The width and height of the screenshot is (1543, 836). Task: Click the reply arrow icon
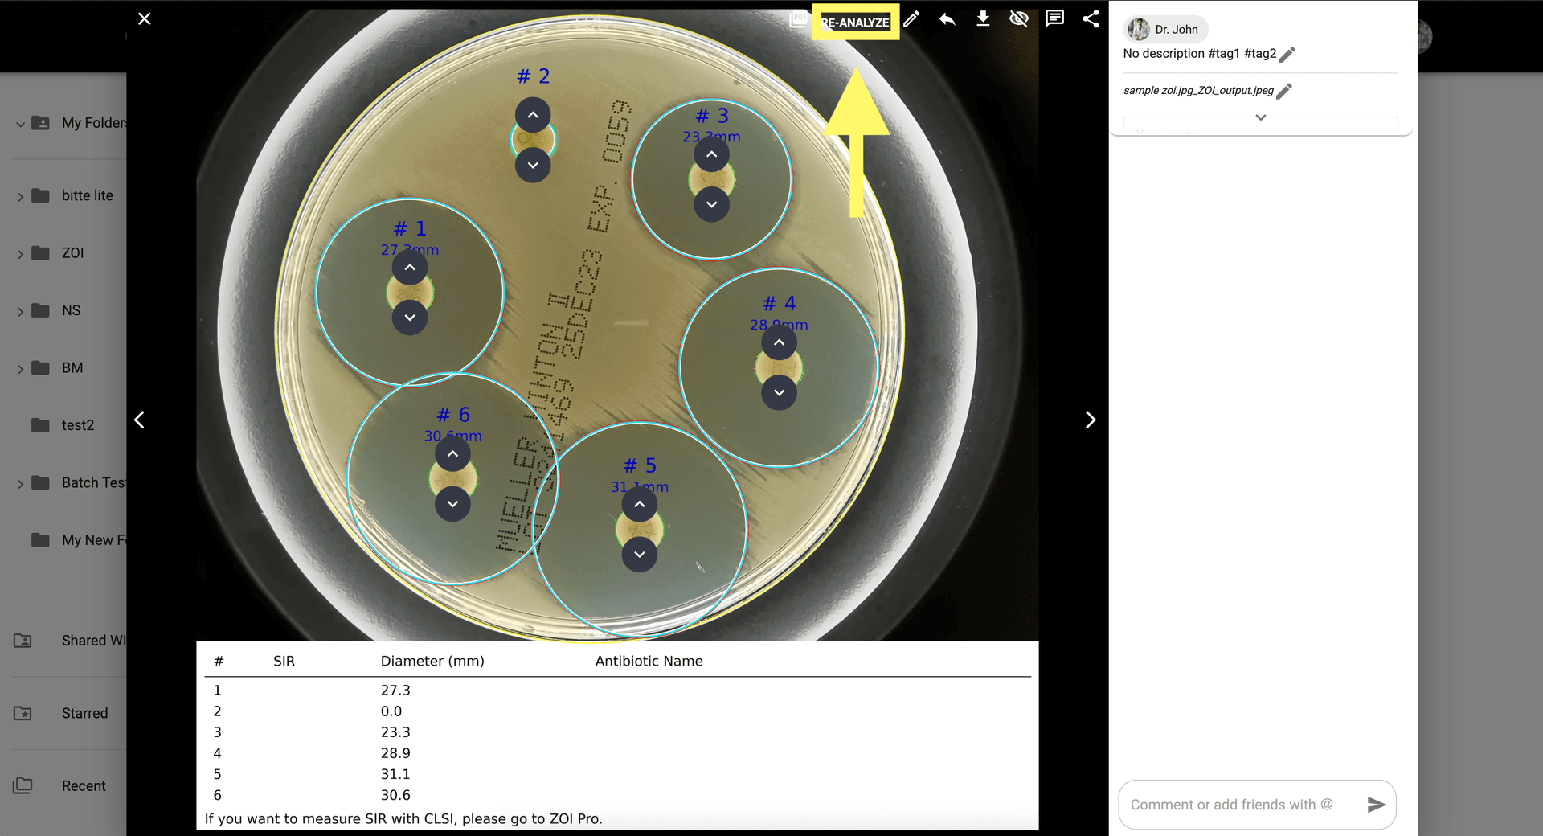[x=947, y=19]
